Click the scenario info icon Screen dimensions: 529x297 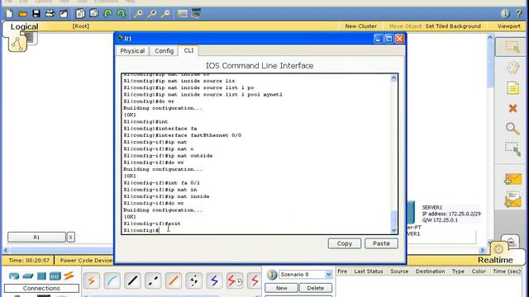click(272, 275)
